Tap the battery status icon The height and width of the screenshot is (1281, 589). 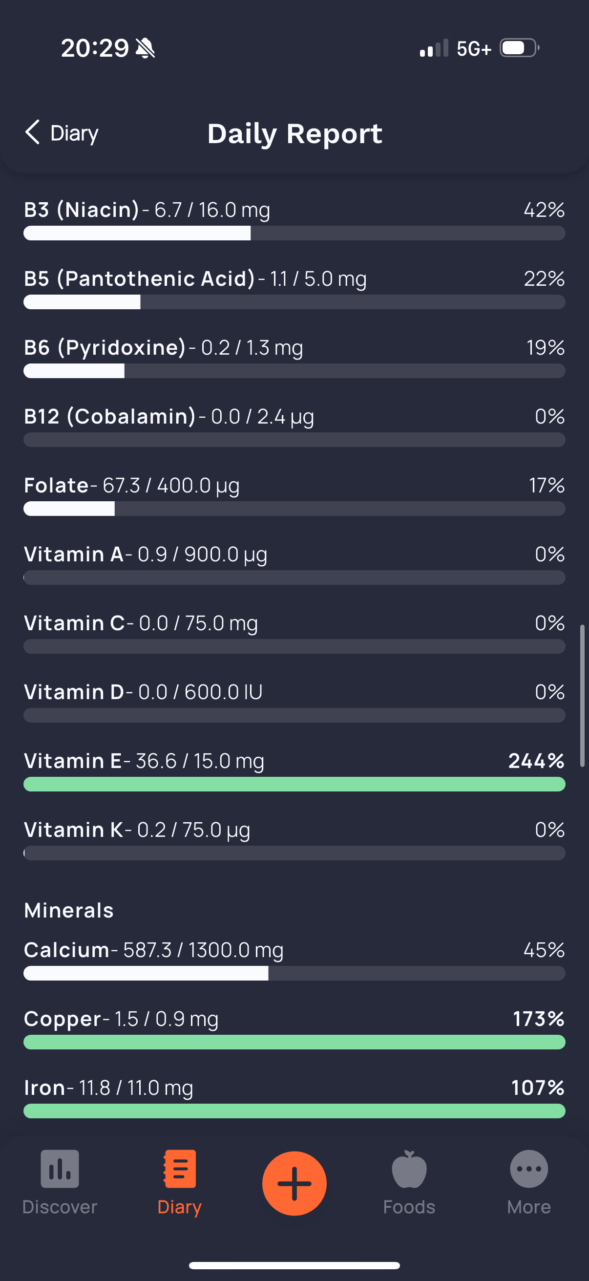[x=520, y=48]
